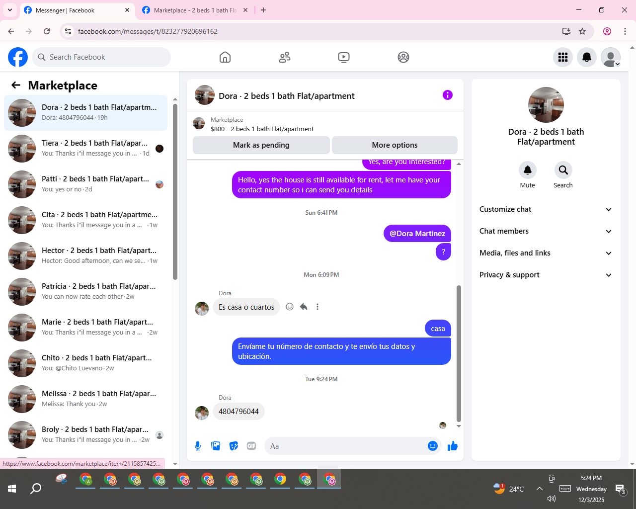The width and height of the screenshot is (636, 509).
Task: Mute the conversation with bell icon
Action: tap(528, 170)
